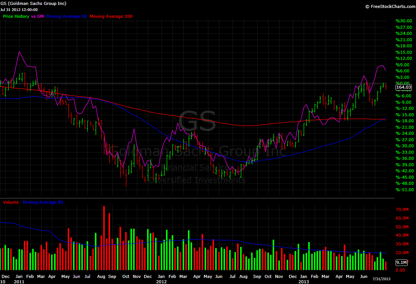416x284 pixels.
Task: Click the 'Jan 2013' time axis label
Action: point(304,279)
